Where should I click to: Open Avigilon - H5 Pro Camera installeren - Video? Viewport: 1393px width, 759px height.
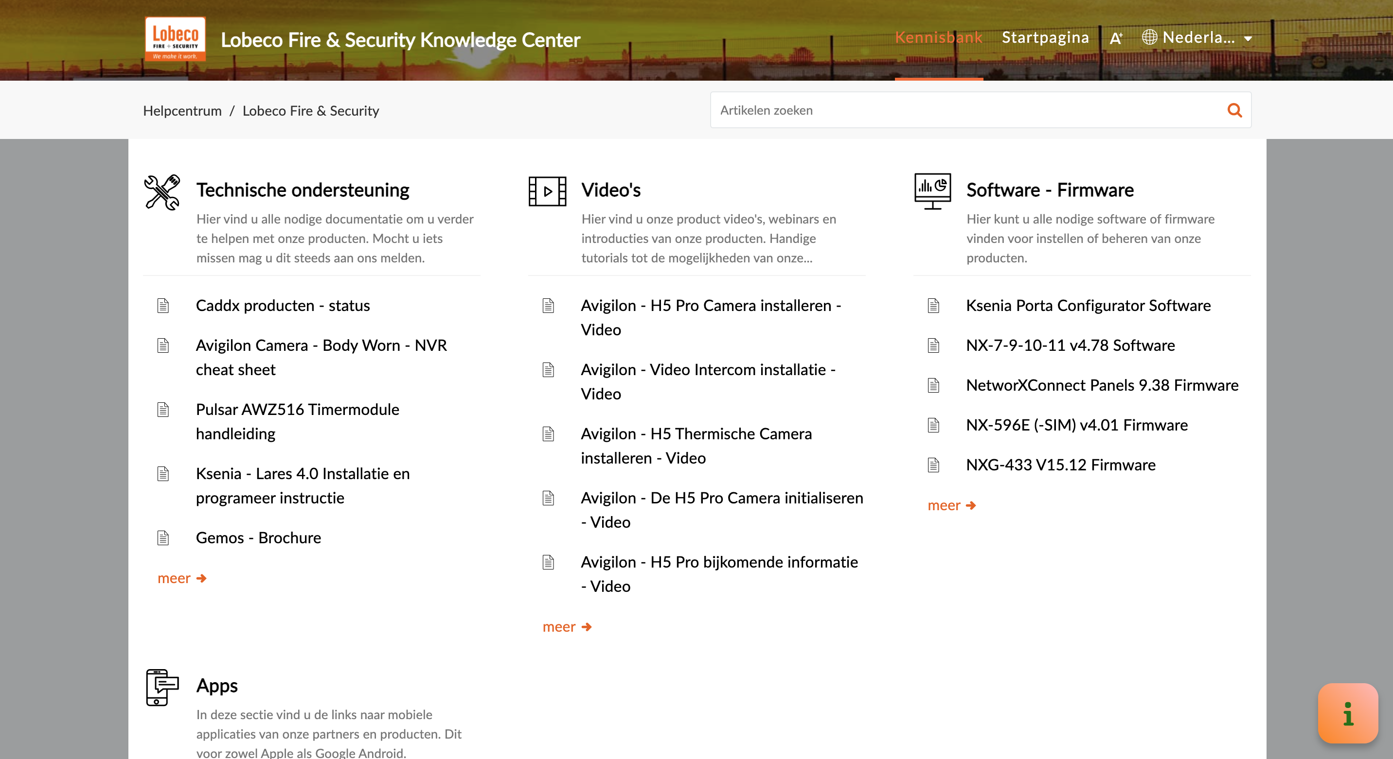[711, 318]
